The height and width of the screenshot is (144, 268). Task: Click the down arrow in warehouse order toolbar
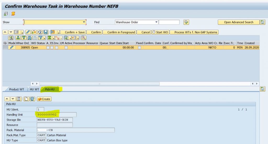11,32
